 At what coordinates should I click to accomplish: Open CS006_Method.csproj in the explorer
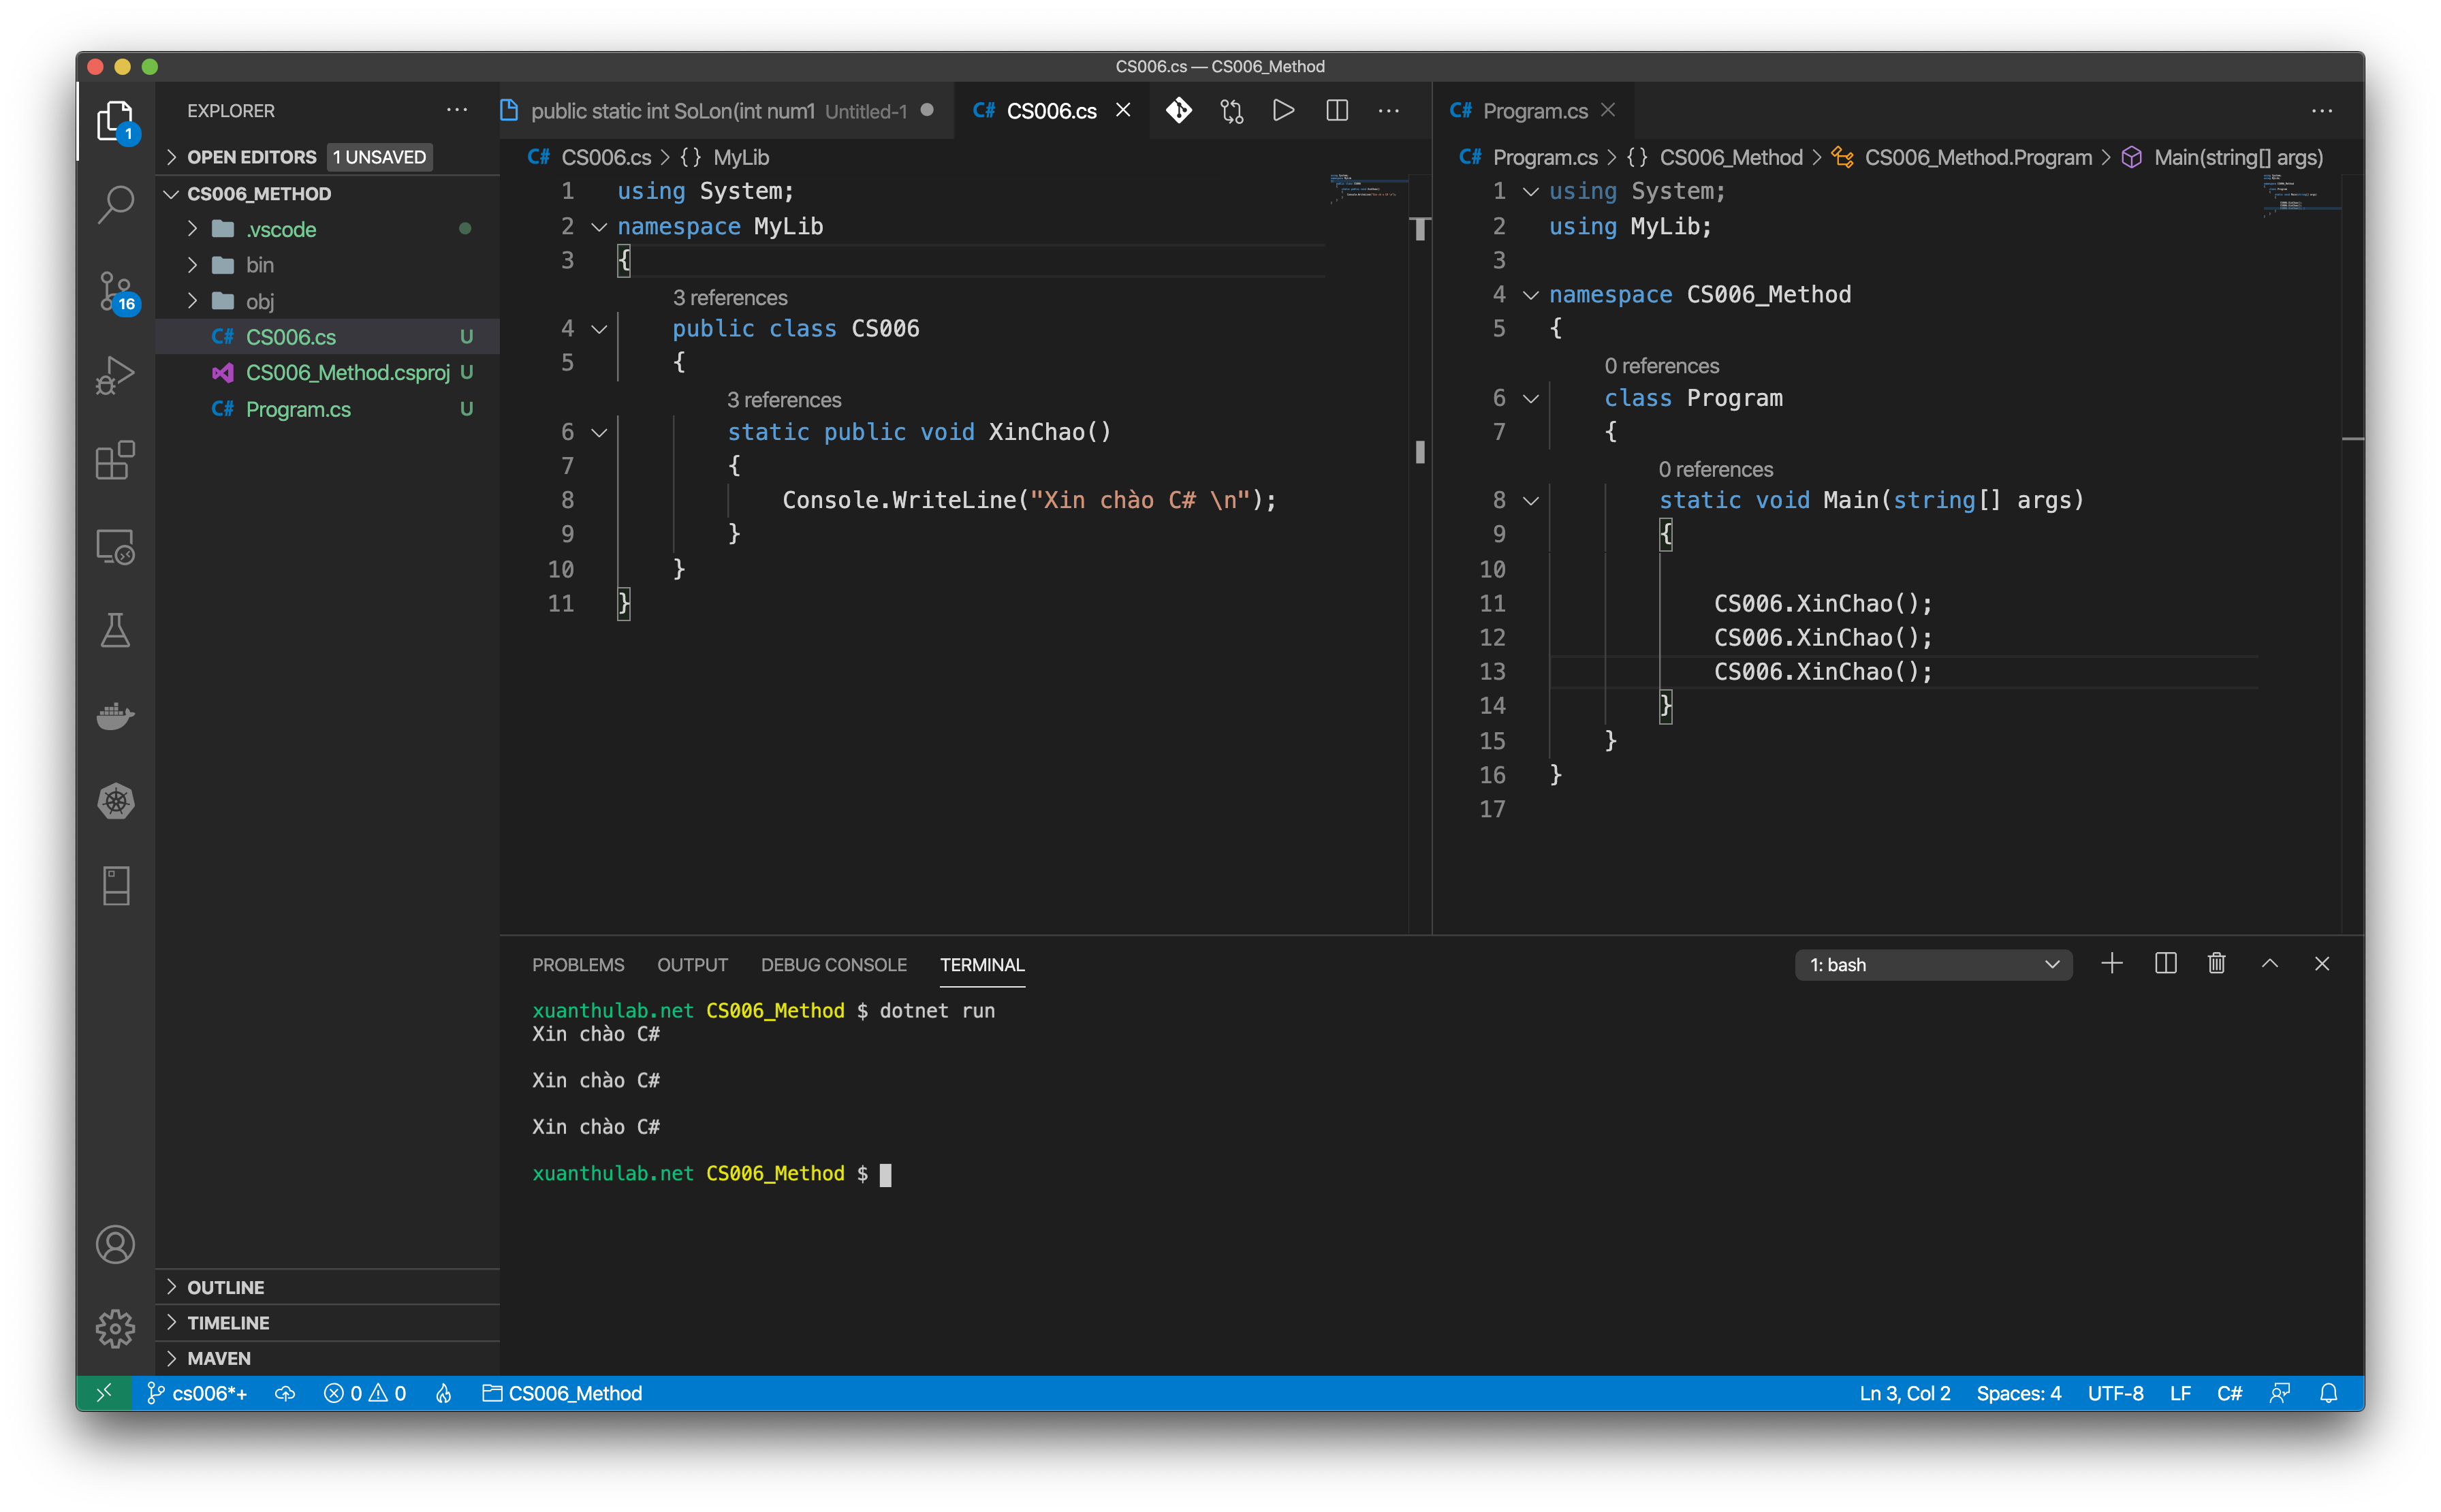point(347,373)
